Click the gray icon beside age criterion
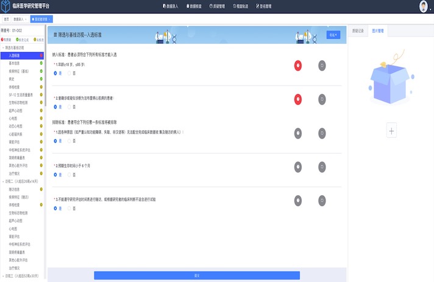Screen dimensions: 434x282 (x=322, y=66)
